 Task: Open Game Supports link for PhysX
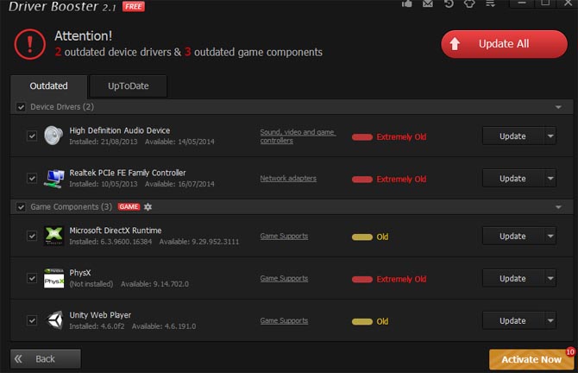(284, 279)
